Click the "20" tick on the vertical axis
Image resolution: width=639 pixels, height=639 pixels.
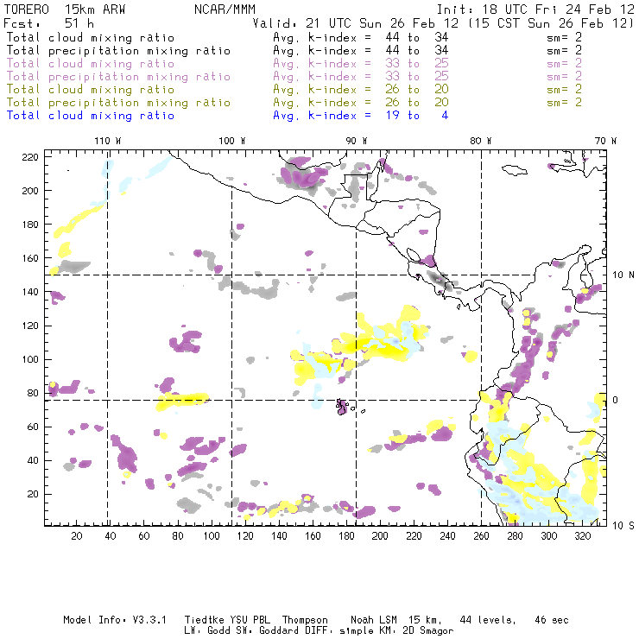[33, 494]
